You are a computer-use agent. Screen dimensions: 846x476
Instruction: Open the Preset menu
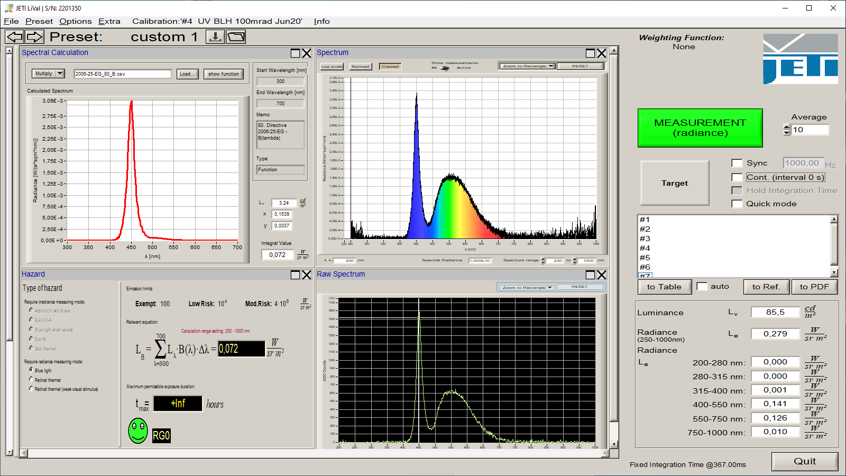pos(39,21)
